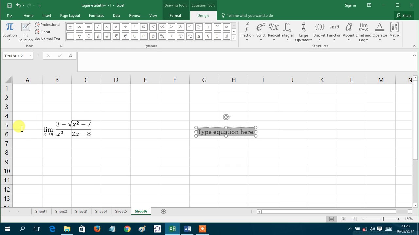Switch to the Sheet1 worksheet tab

click(x=41, y=211)
